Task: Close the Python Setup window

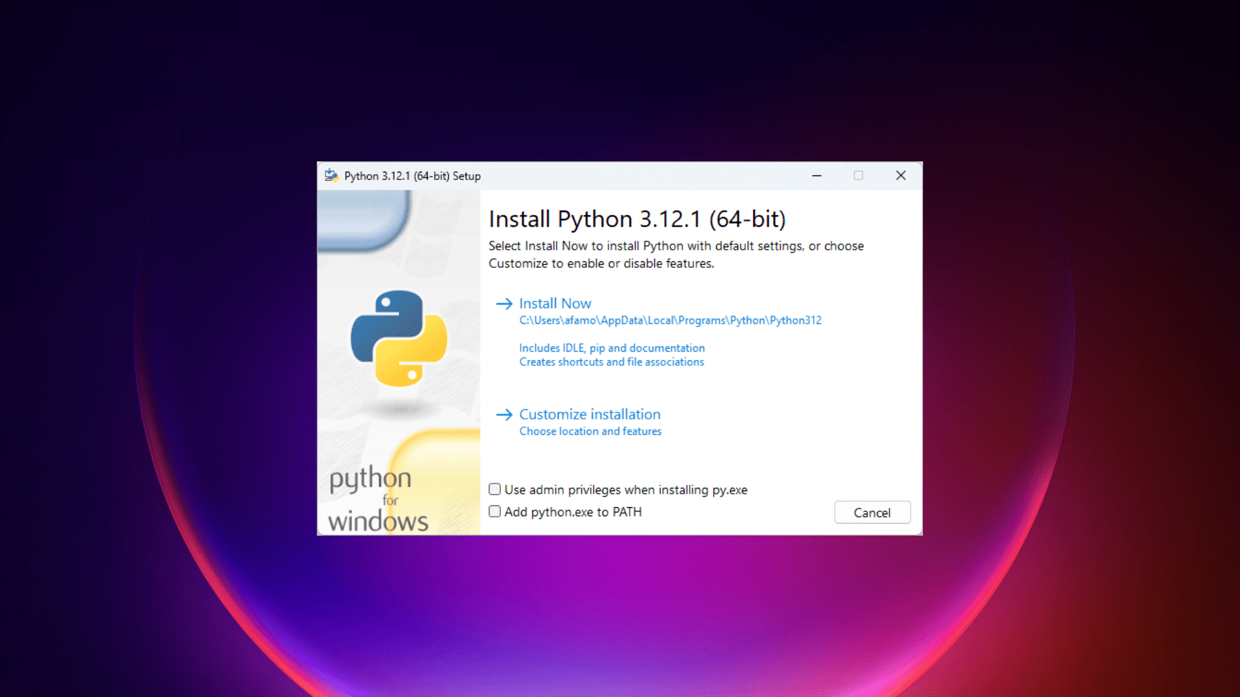Action: (901, 176)
